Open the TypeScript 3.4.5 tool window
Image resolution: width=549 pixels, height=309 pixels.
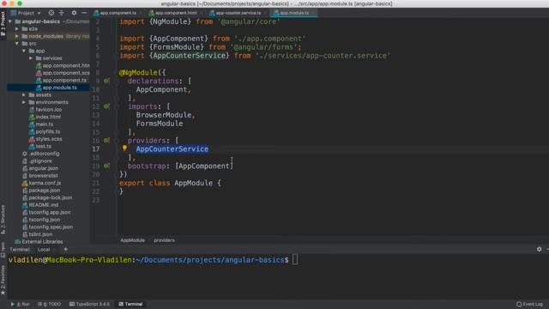click(89, 304)
